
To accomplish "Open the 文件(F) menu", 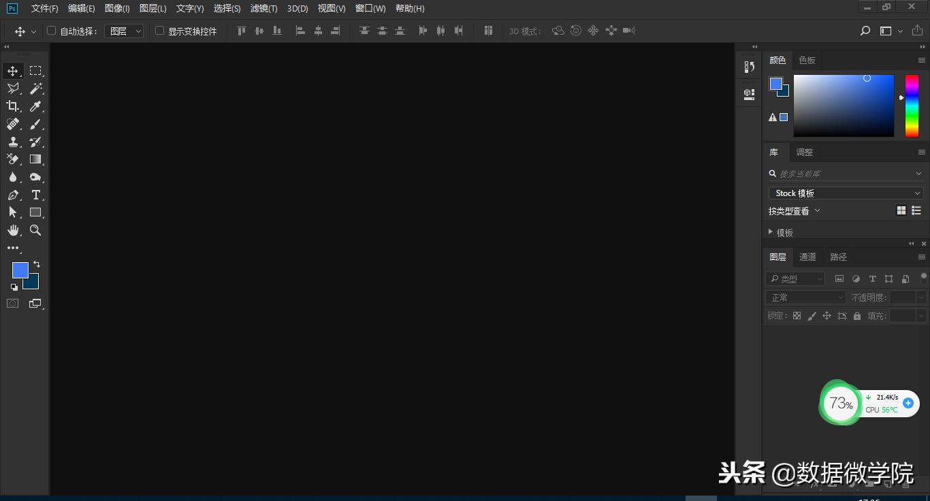I will coord(45,8).
